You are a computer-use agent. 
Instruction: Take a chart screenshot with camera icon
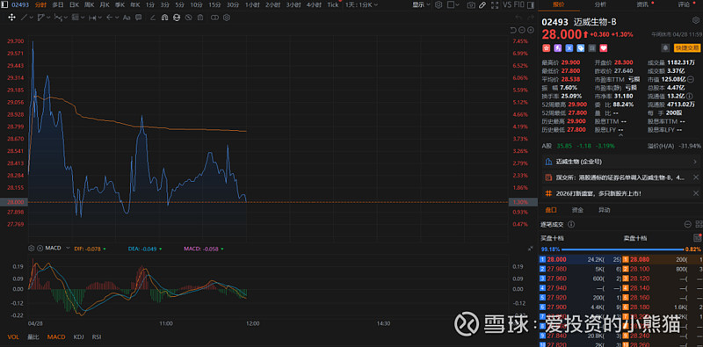[471, 5]
